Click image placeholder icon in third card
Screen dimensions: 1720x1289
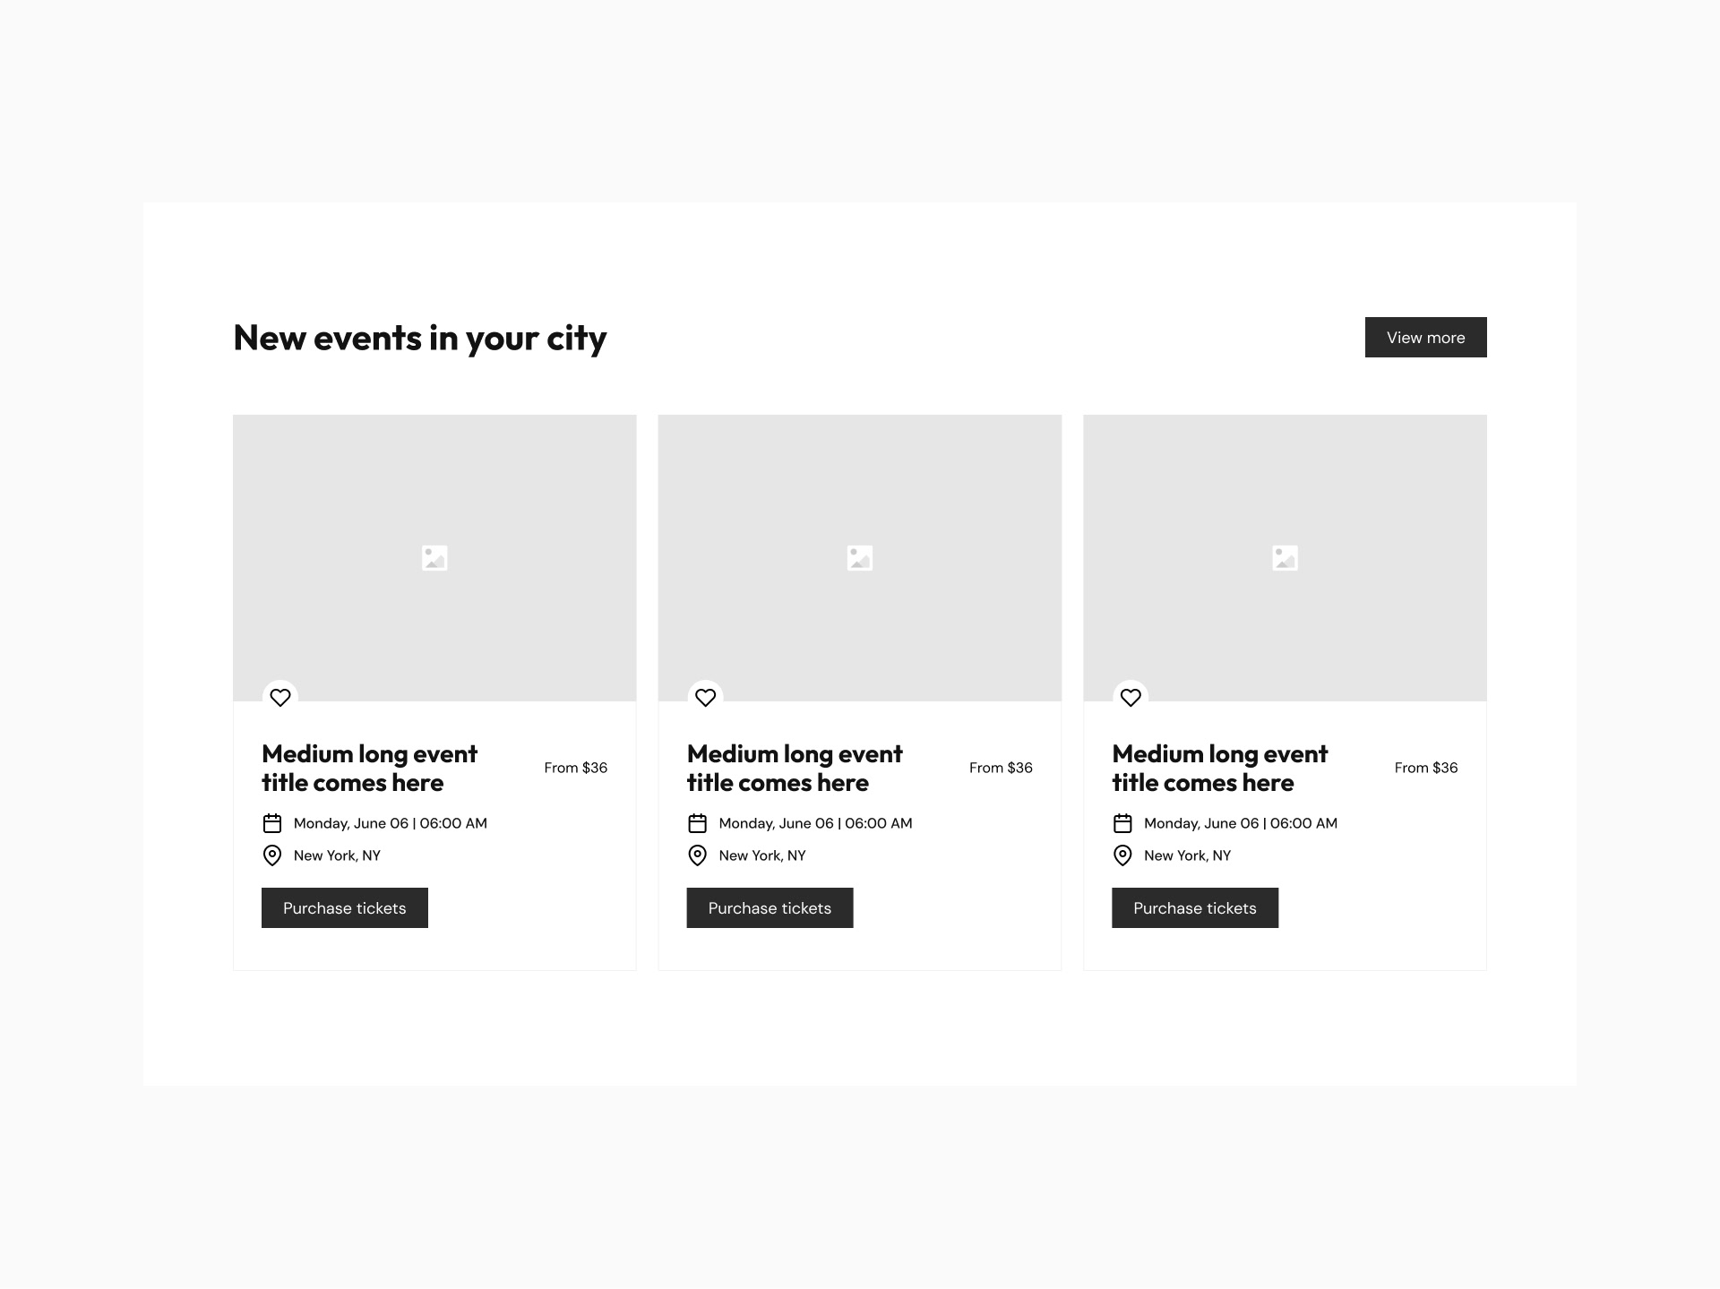pyautogui.click(x=1285, y=558)
